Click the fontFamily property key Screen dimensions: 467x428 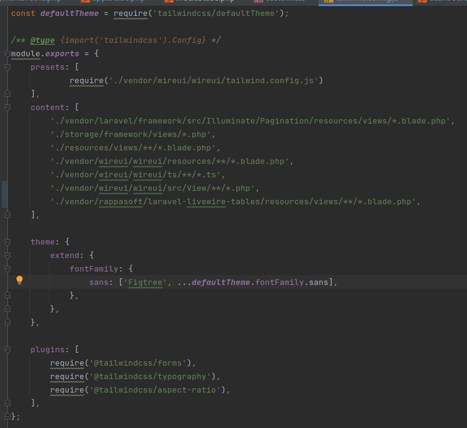click(94, 269)
